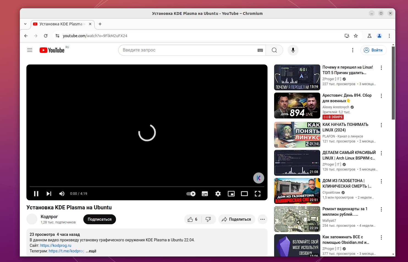The width and height of the screenshot is (408, 262).
Task: Open options for ДОМ ИЗ ГАЗОБЕТОНА video
Action: [381, 181]
